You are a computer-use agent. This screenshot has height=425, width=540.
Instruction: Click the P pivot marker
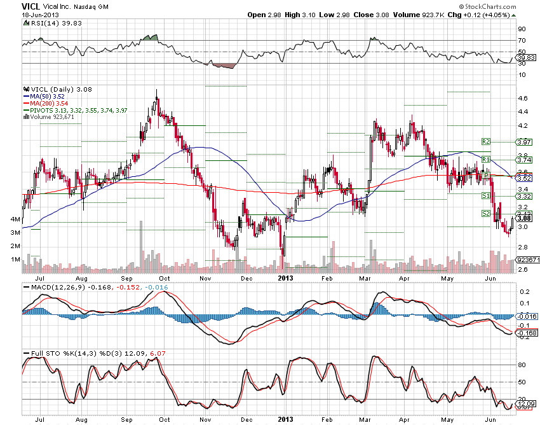click(x=486, y=176)
